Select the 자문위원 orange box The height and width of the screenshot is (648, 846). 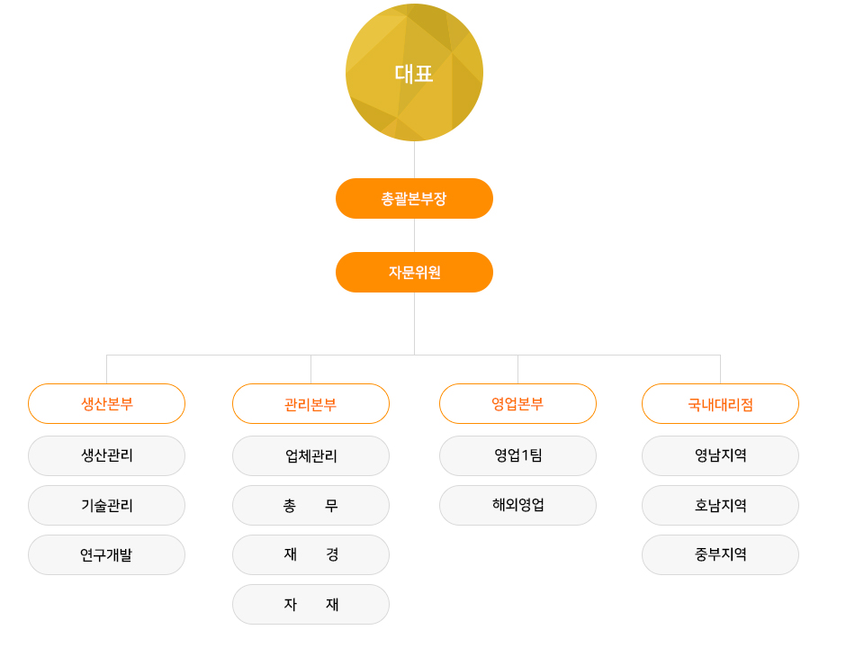(x=414, y=273)
